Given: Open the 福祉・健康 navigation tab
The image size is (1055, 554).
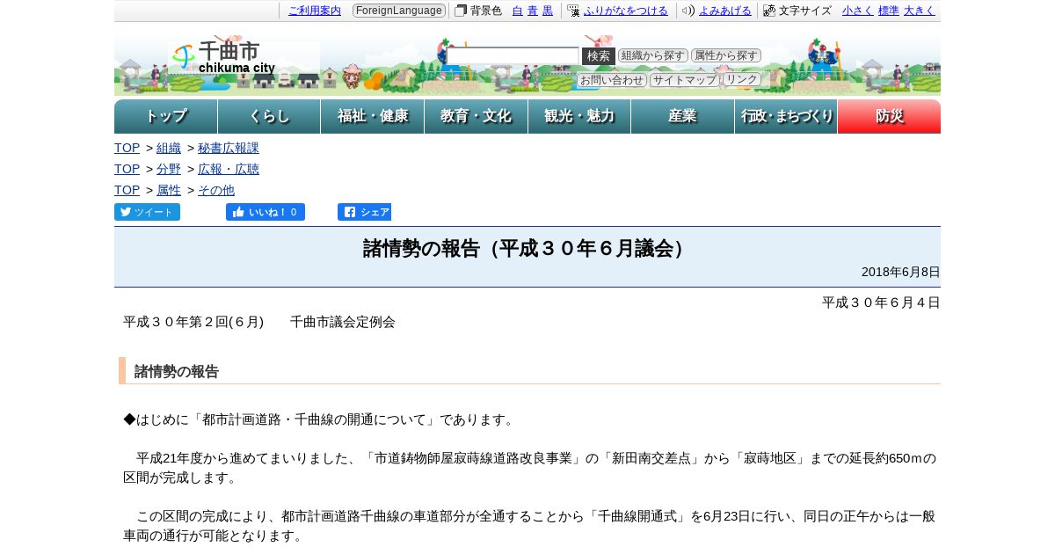Looking at the screenshot, I should pos(373,116).
